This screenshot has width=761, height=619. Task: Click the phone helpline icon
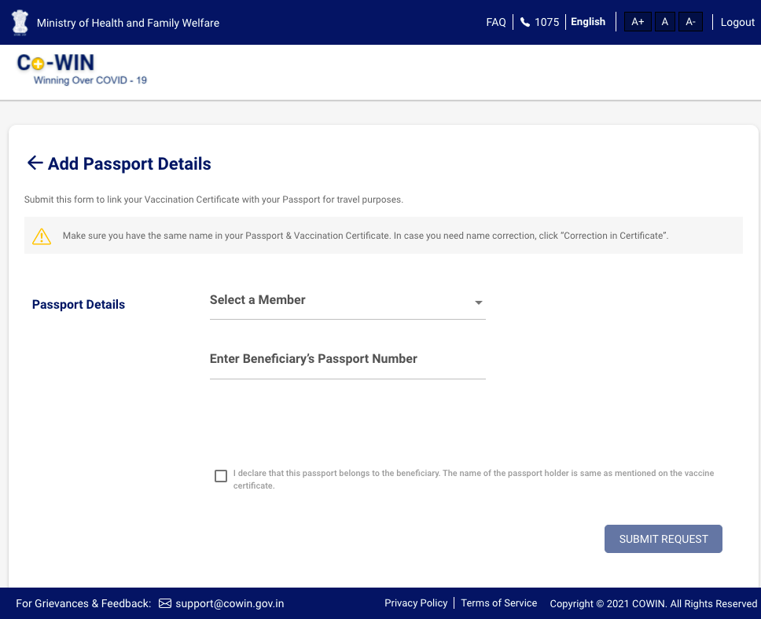(525, 22)
